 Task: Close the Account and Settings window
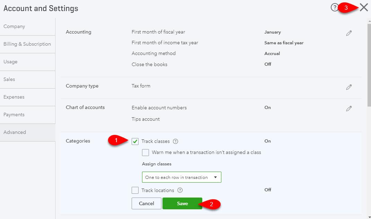click(x=364, y=8)
